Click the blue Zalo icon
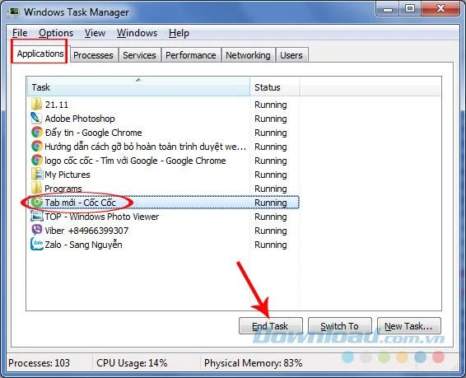This screenshot has height=378, width=466. tap(37, 244)
